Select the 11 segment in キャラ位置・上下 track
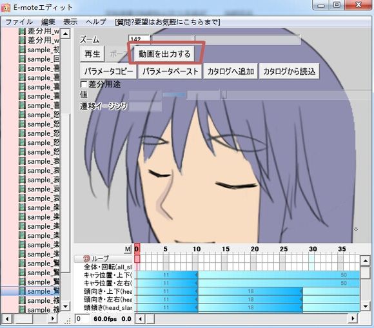This screenshot has height=328, width=374. (167, 275)
